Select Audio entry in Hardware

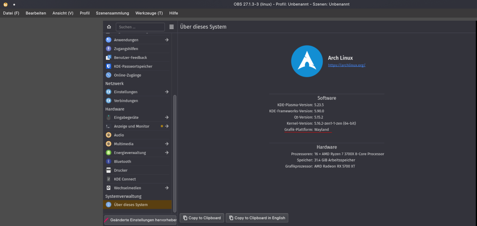[x=137, y=135]
